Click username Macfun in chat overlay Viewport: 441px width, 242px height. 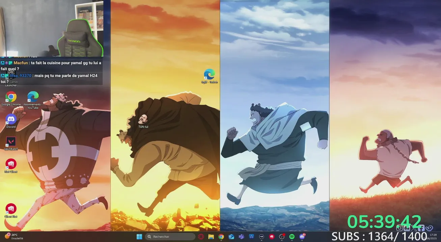[20, 63]
